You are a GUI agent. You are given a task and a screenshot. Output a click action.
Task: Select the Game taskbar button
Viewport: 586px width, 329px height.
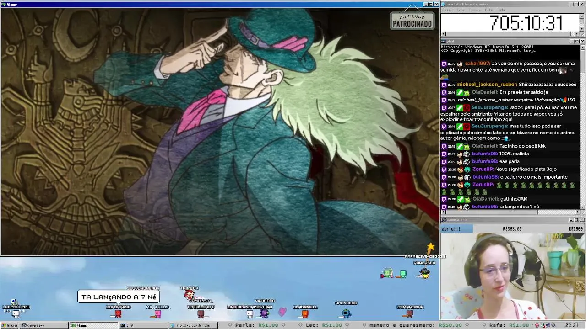pos(94,325)
